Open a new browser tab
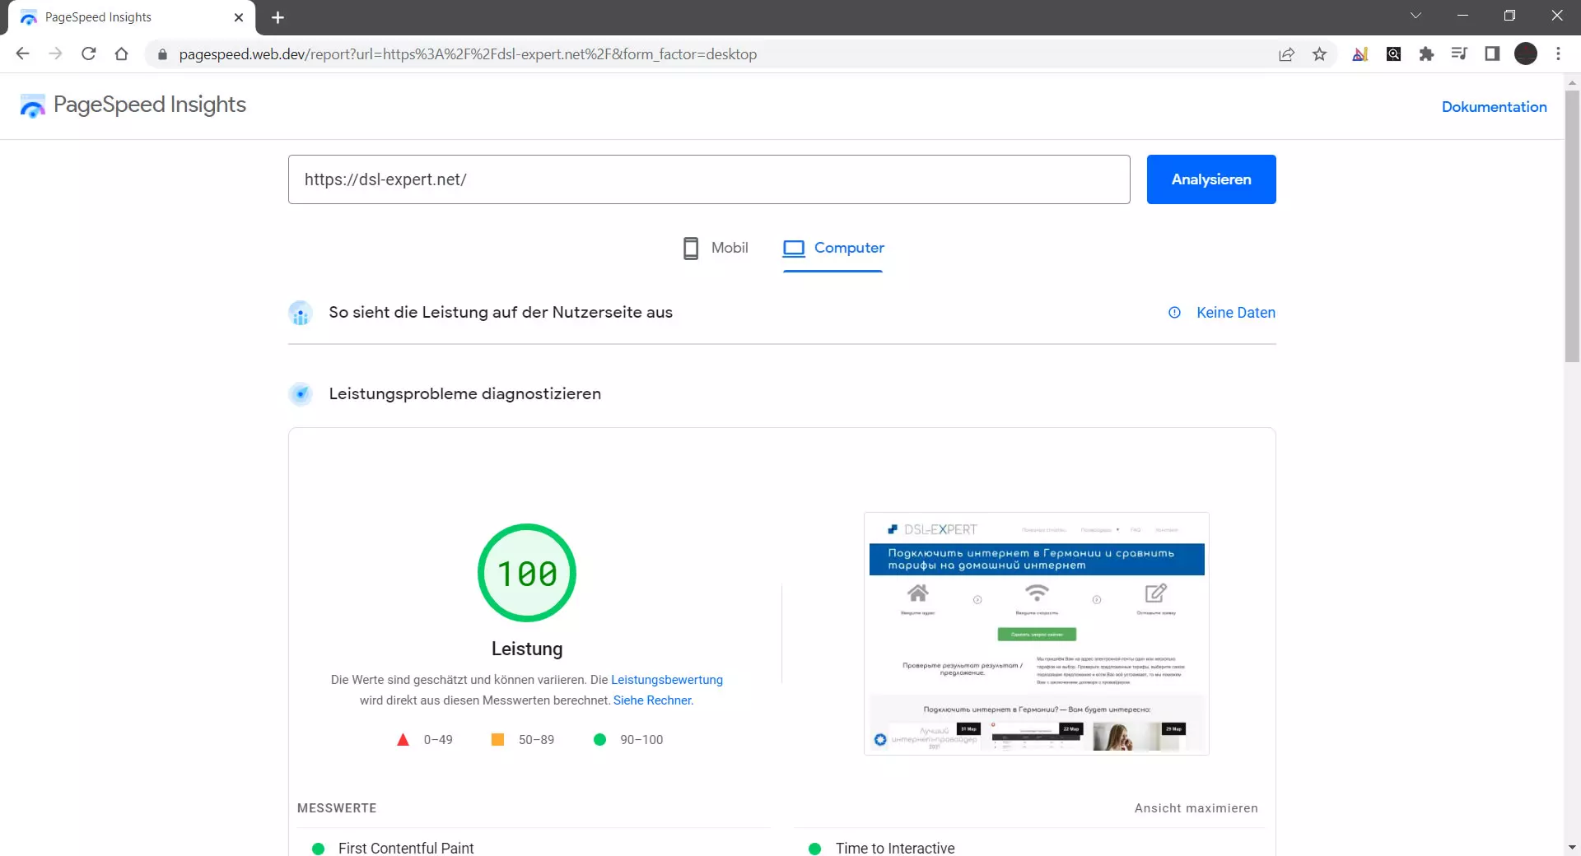The width and height of the screenshot is (1581, 856). [277, 17]
